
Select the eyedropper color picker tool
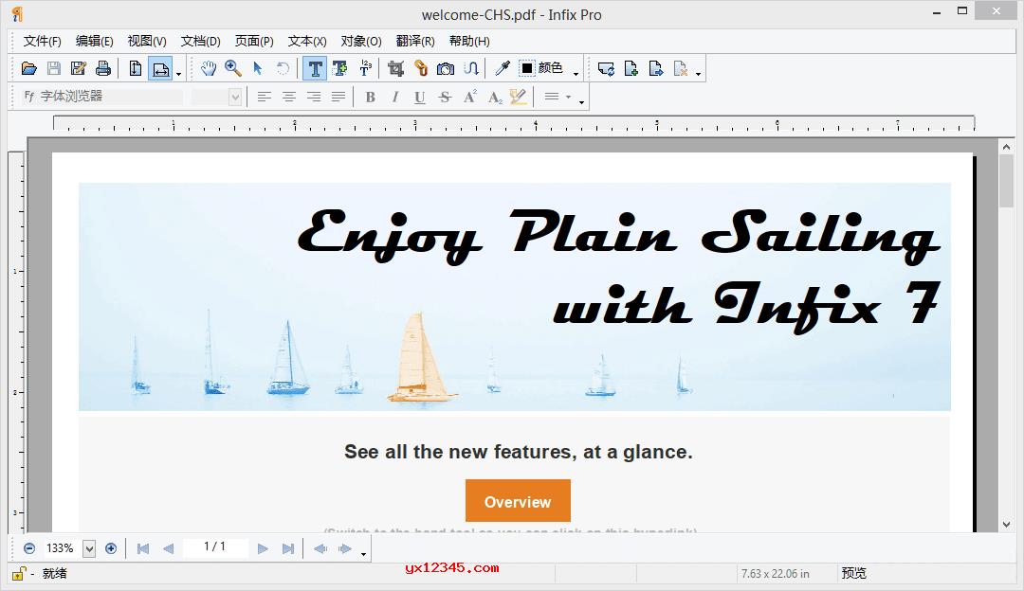(x=503, y=68)
